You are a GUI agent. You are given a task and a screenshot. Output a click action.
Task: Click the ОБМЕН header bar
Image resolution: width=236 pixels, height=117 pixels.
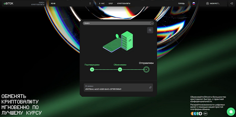[118, 23]
